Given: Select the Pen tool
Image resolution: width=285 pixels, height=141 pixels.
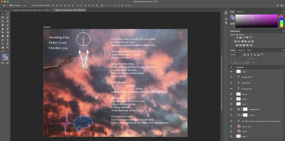Looking at the screenshot, I should pos(3,40).
